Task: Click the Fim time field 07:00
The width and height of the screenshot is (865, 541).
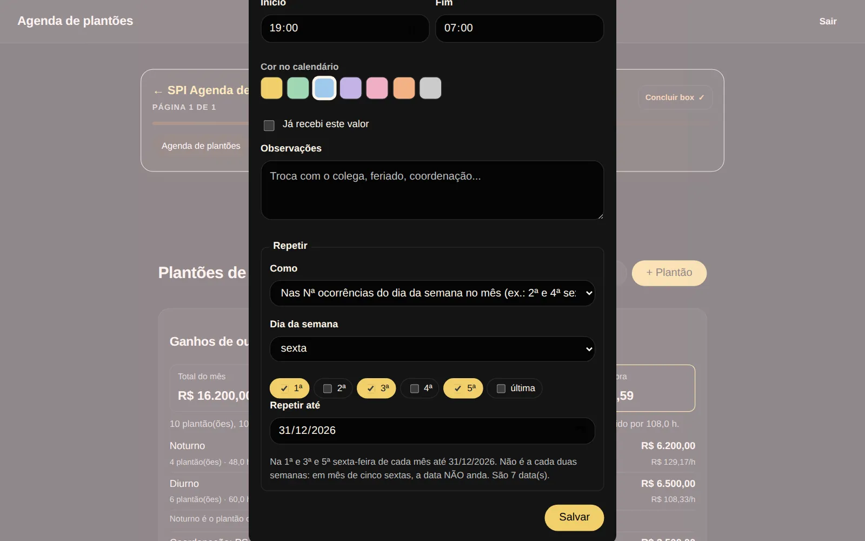Action: tap(520, 28)
